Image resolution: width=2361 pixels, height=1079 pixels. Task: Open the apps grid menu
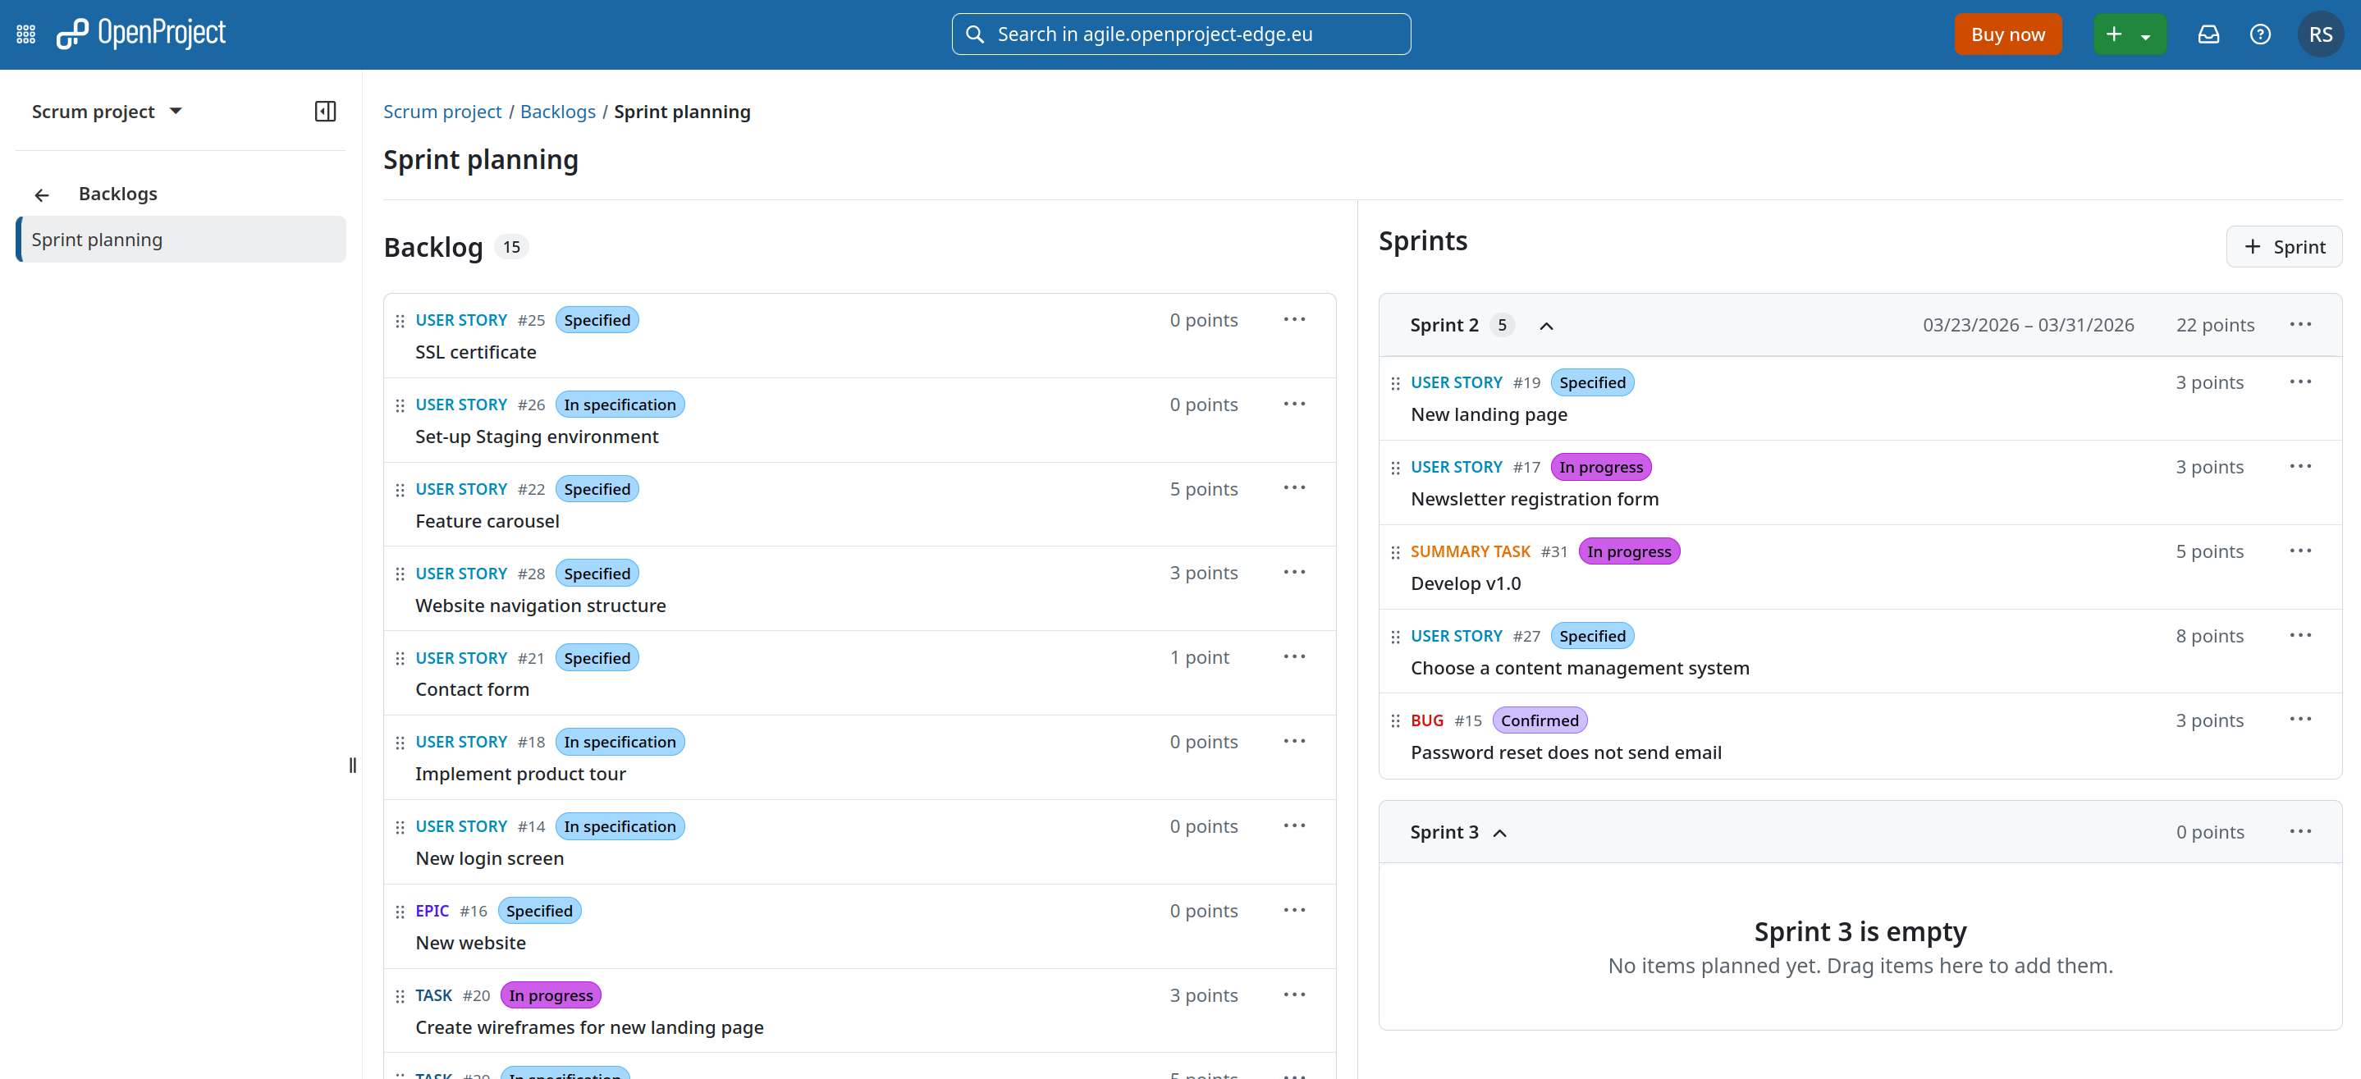click(25, 34)
